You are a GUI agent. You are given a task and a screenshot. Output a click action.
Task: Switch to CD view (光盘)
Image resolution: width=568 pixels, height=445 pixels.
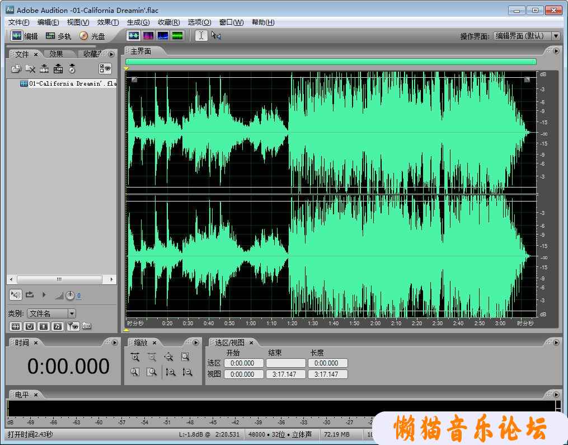(x=92, y=36)
